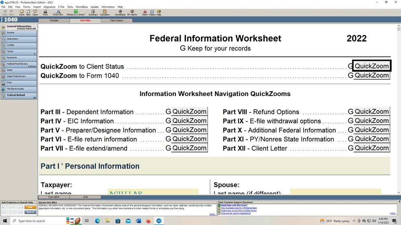Viewport: 401px width, 225px height.
Task: Open the Calculator from the toolbar
Action: pos(104,12)
